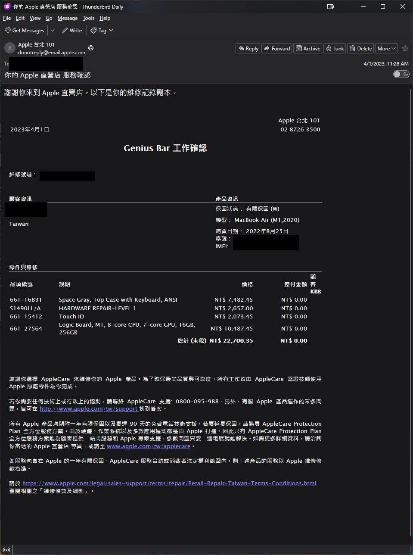The image size is (413, 555).
Task: Click the Get Messages button
Action: click(x=25, y=30)
